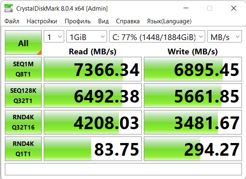Expand the test count dropdown showing 1
Screen dimensions: 246x179
pyautogui.click(x=54, y=36)
